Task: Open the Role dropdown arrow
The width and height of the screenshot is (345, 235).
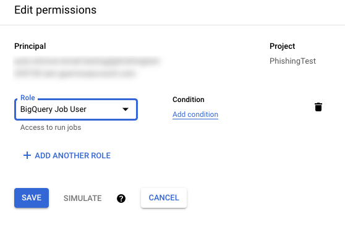Action: pyautogui.click(x=126, y=109)
